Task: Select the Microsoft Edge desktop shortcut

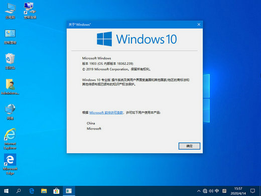Action: tap(10, 164)
